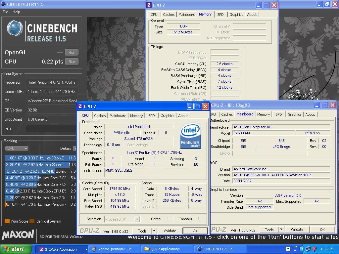Select Graphics tab in Memory CPU-Z window
Image resolution: width=339 pixels, height=254 pixels.
(x=236, y=15)
